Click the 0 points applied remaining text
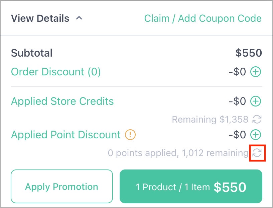Screen dimensions: 273x208 (x=178, y=153)
